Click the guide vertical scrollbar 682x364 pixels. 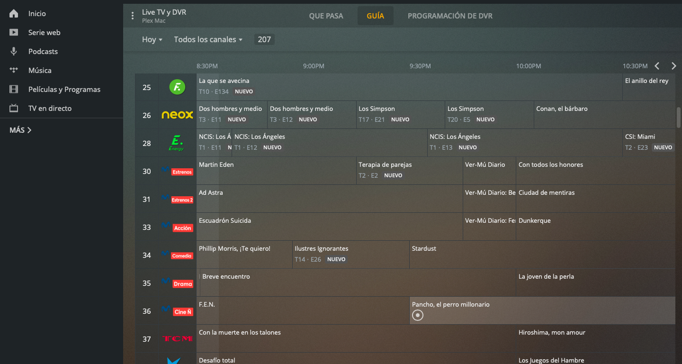pos(678,117)
